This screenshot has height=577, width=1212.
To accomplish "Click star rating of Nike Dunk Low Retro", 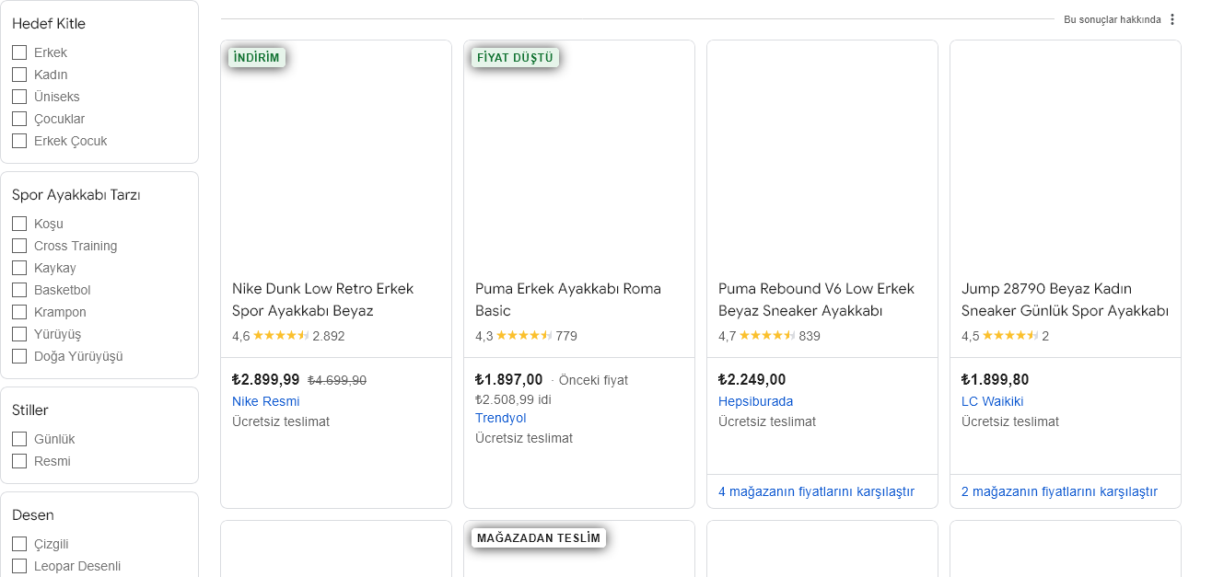I will [281, 336].
